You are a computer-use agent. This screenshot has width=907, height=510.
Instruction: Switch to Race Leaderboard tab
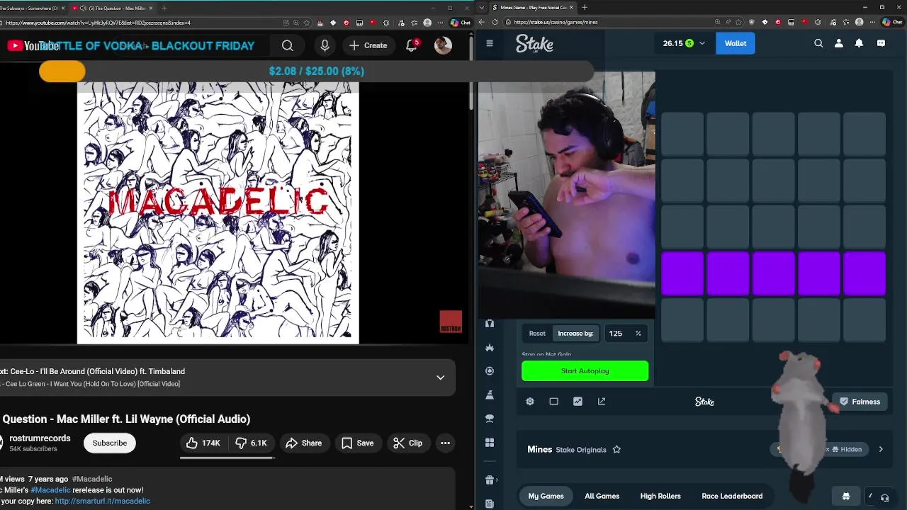coord(732,496)
